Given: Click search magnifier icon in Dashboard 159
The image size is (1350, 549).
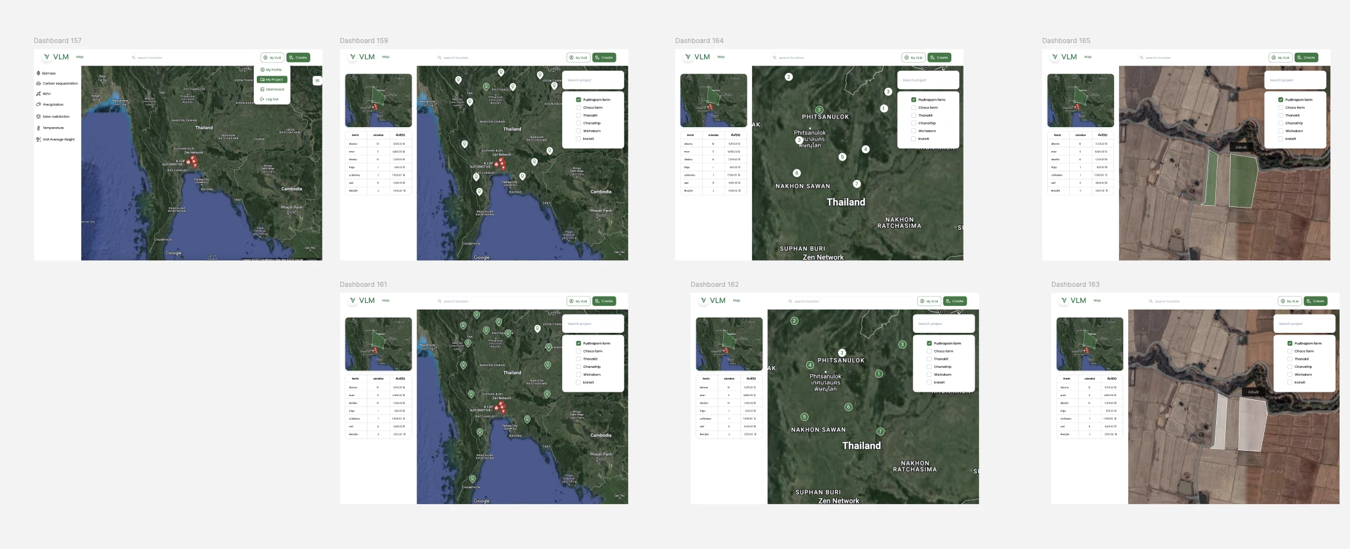Looking at the screenshot, I should tap(439, 58).
